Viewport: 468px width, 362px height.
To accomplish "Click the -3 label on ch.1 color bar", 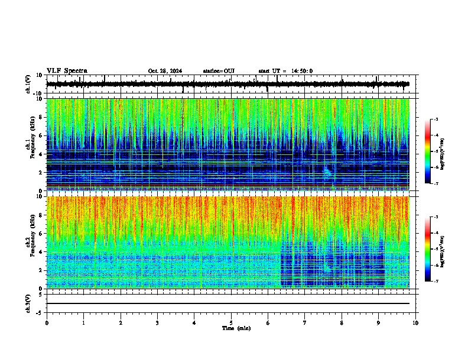I will pos(435,119).
